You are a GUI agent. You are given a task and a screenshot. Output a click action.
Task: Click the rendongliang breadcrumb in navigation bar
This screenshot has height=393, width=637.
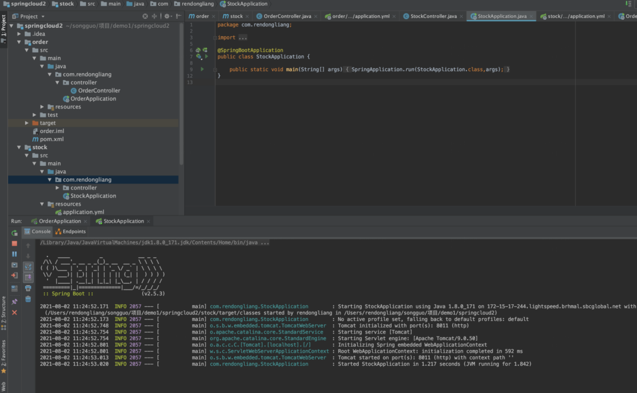pyautogui.click(x=194, y=4)
